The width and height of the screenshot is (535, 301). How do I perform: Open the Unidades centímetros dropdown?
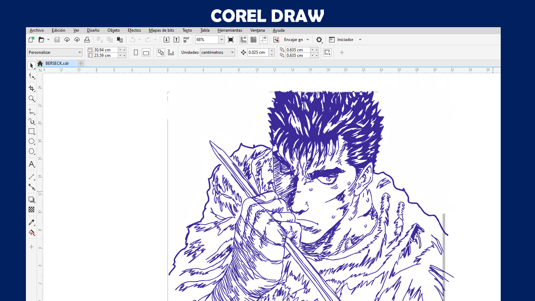[232, 53]
